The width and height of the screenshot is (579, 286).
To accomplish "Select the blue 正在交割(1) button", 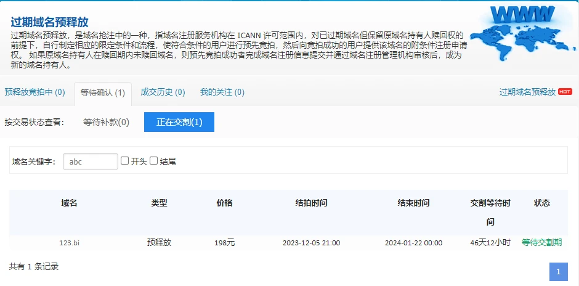I will 179,122.
